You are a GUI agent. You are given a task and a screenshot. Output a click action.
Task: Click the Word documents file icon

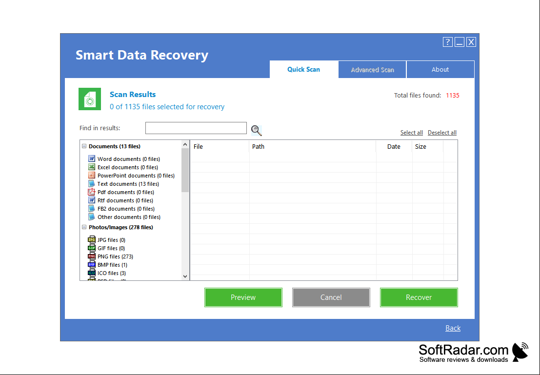(x=91, y=159)
